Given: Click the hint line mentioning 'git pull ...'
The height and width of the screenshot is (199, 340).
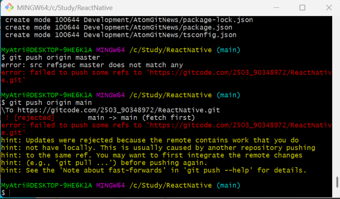Looking at the screenshot, I should click(104, 163).
